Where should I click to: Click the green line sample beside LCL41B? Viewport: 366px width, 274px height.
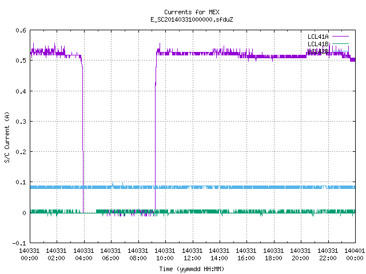click(x=340, y=44)
